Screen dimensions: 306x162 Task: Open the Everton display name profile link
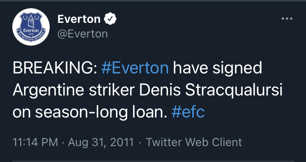pos(79,19)
